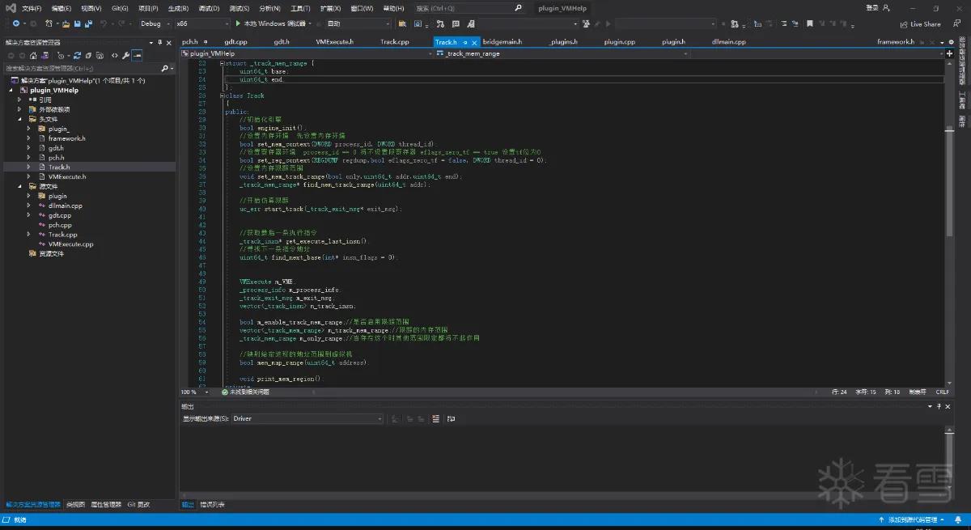Image resolution: width=971 pixels, height=530 pixels.
Task: Switch to the bridgemain.h editor tab
Action: click(x=502, y=41)
